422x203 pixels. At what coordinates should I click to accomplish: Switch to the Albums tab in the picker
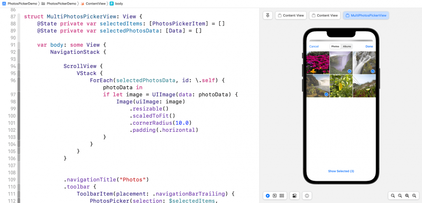pos(347,47)
